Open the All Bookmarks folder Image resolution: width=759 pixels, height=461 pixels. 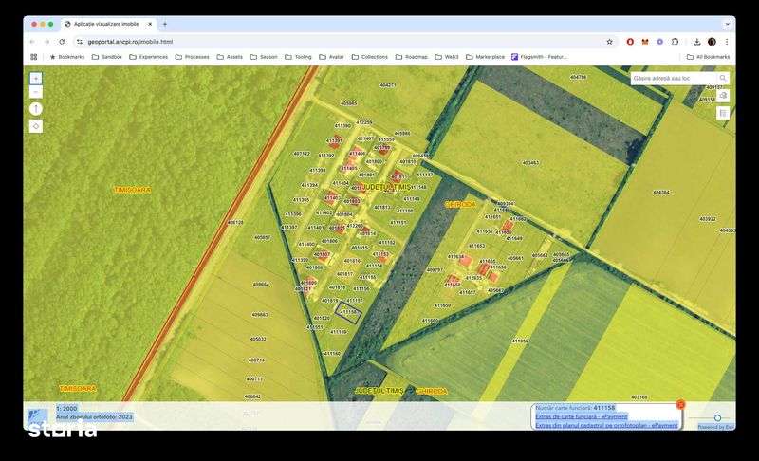point(708,57)
